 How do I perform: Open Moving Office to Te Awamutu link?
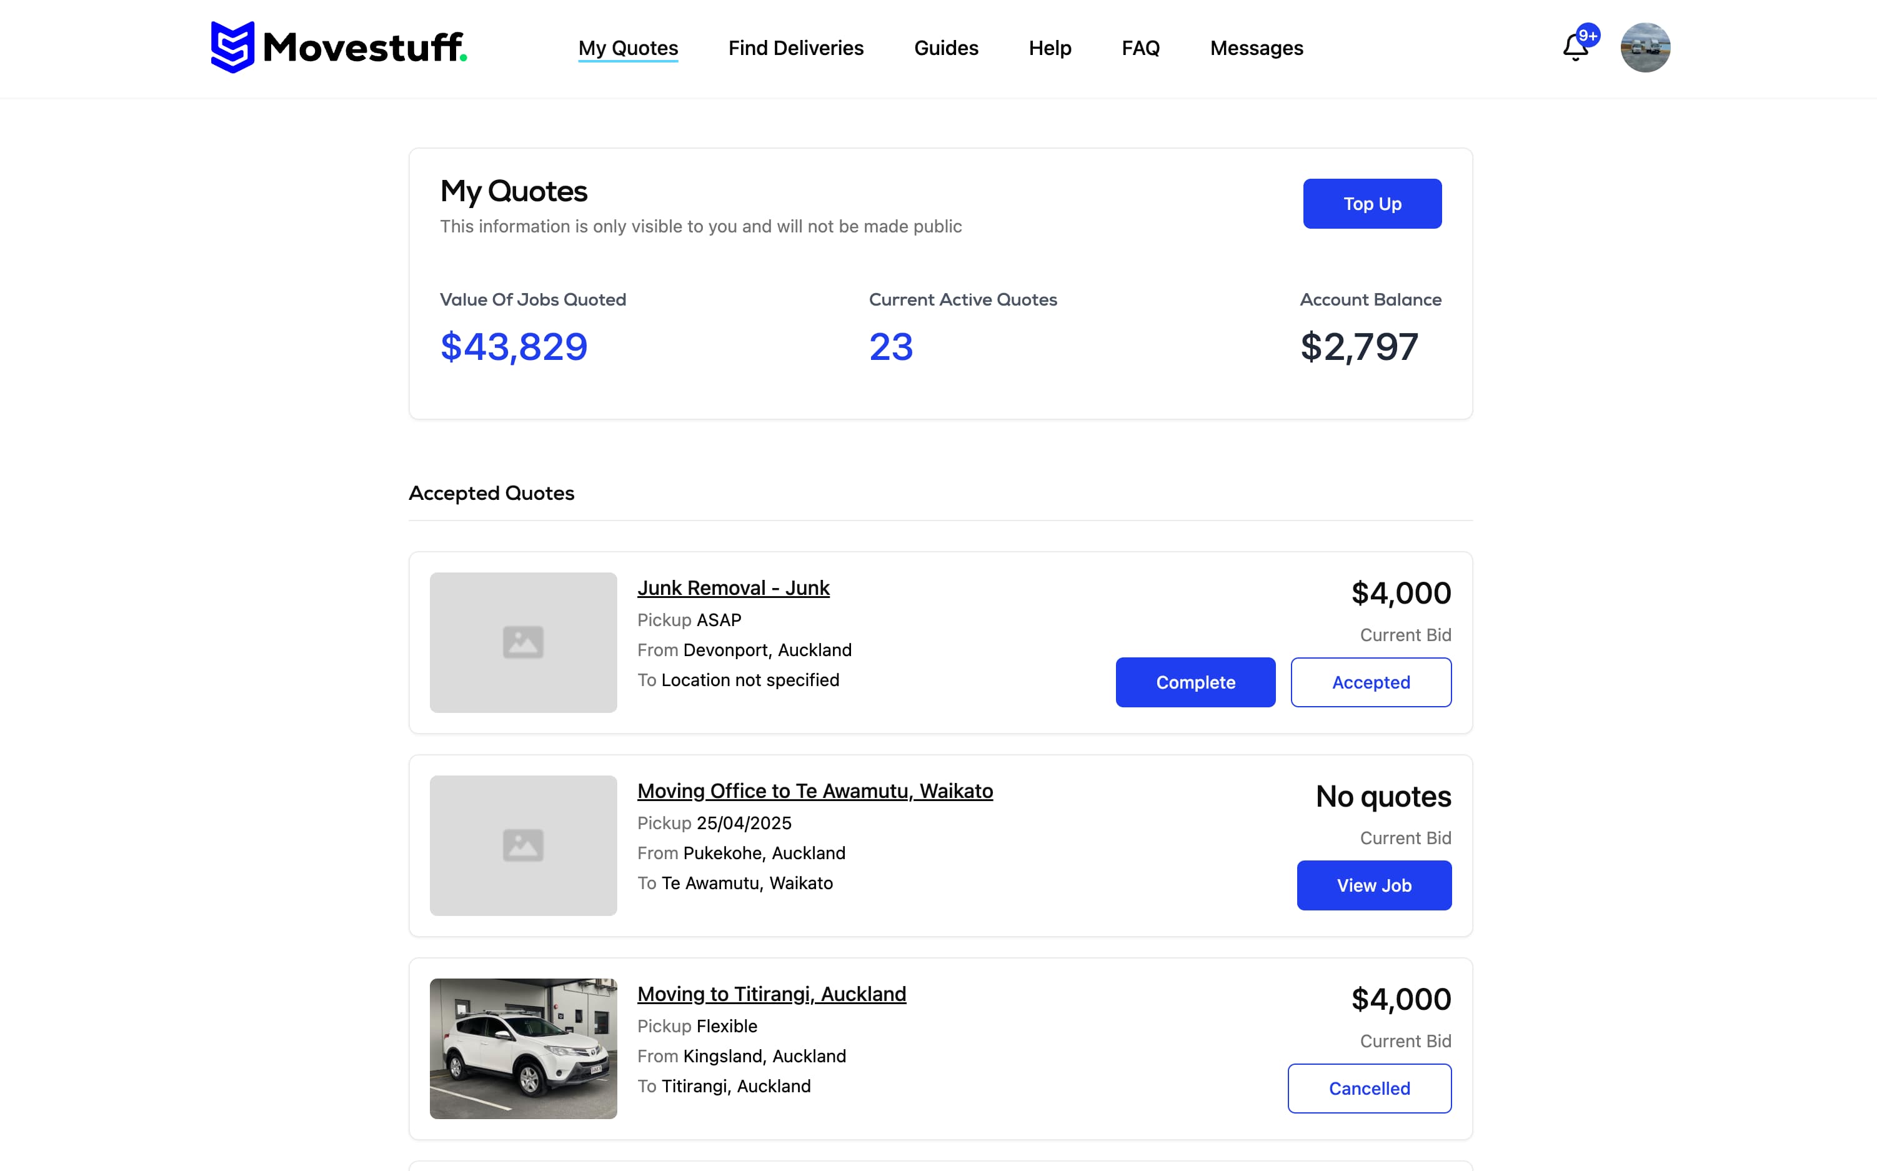click(x=815, y=790)
